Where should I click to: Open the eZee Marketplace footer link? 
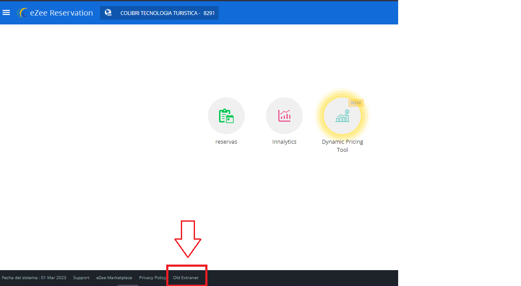tap(114, 278)
